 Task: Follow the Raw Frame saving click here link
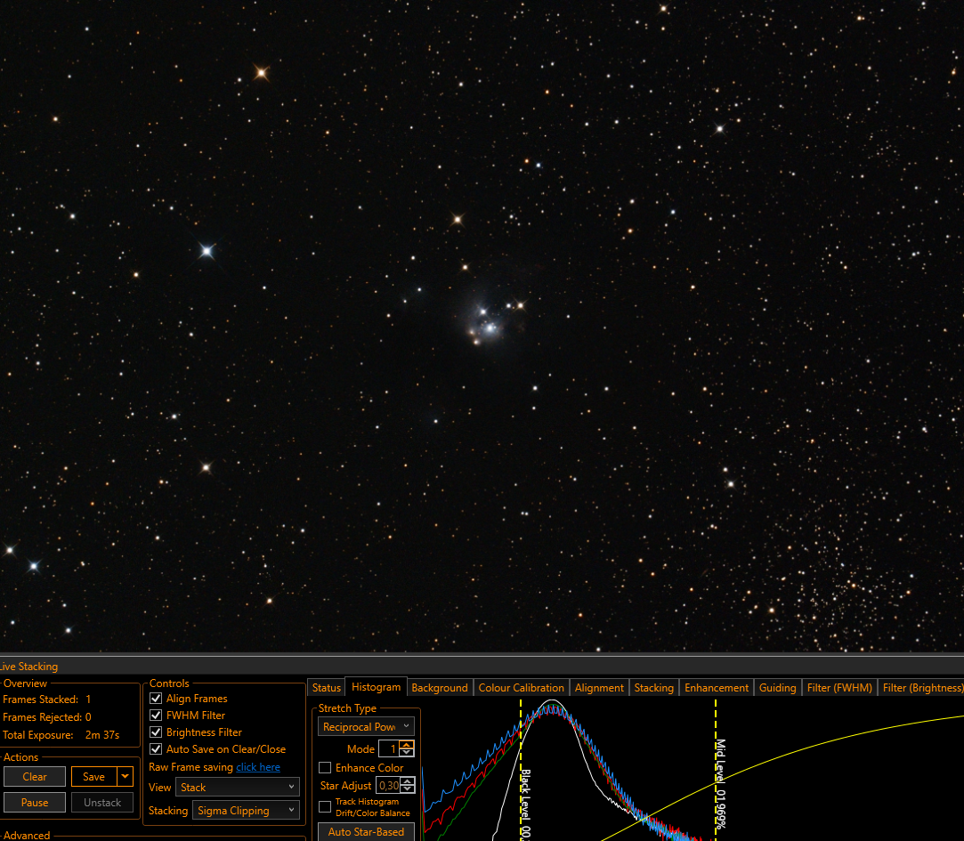pyautogui.click(x=258, y=766)
